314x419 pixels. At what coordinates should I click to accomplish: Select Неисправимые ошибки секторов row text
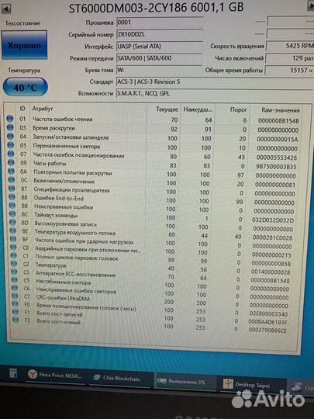point(76,290)
